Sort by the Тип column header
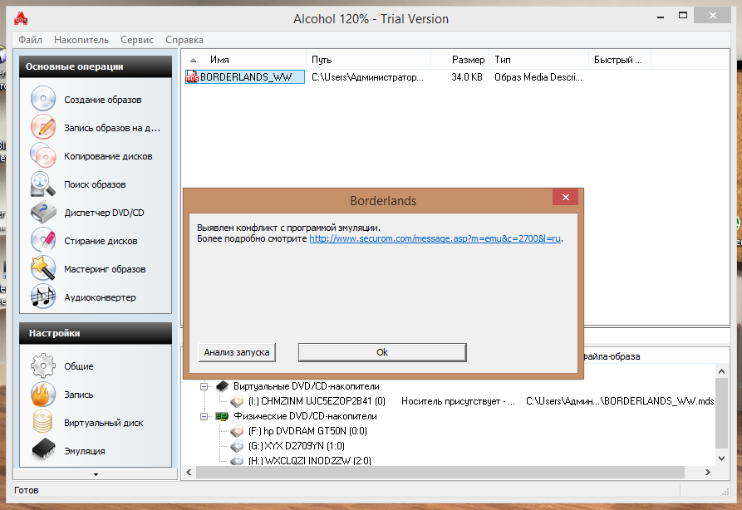Image resolution: width=742 pixels, height=510 pixels. coord(538,60)
